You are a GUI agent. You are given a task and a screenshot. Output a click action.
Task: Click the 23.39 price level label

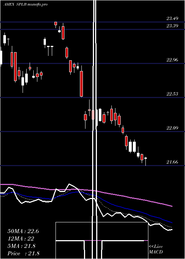[172, 26]
